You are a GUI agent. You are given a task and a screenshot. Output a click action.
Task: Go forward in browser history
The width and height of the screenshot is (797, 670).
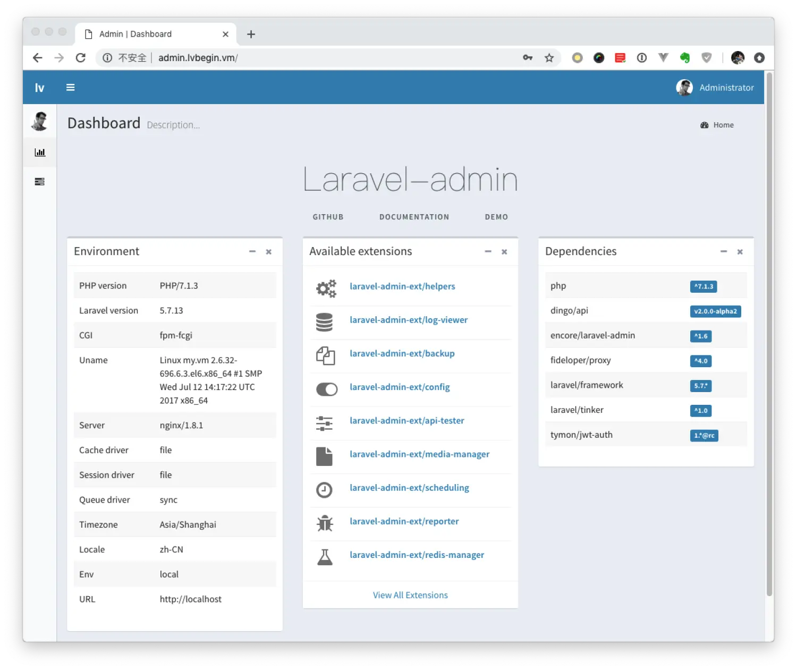pyautogui.click(x=59, y=58)
